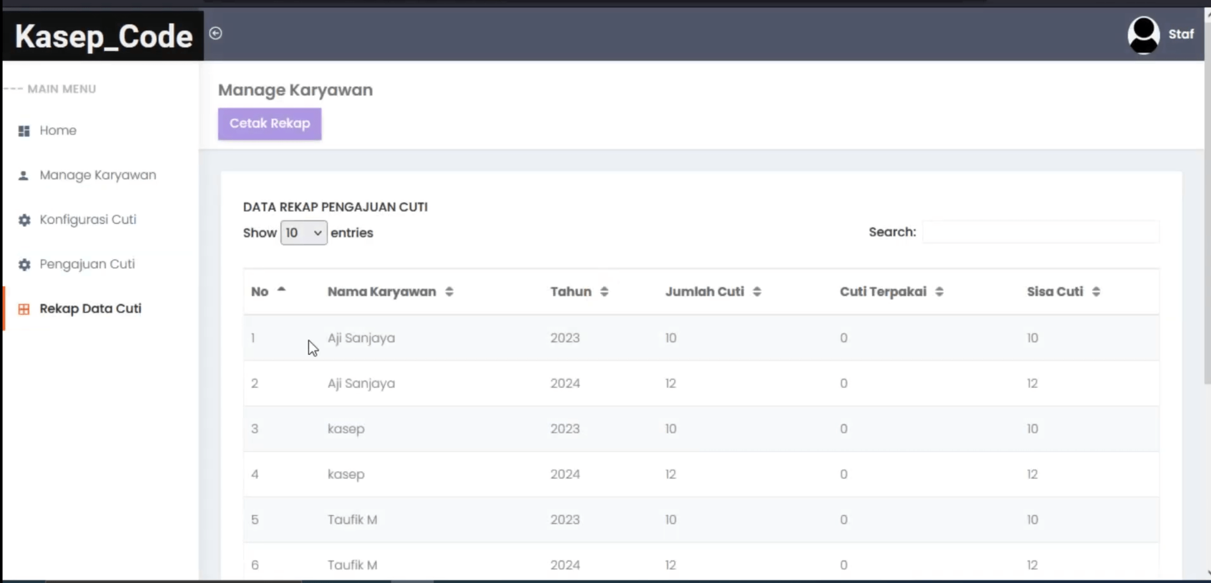1211x583 pixels.
Task: Sort by Nama Karyawan arrows
Action: pyautogui.click(x=449, y=291)
